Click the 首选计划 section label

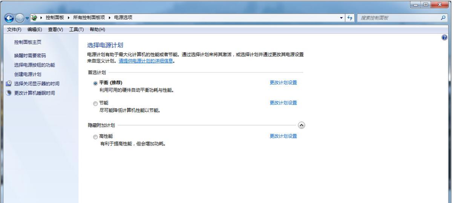coord(97,73)
